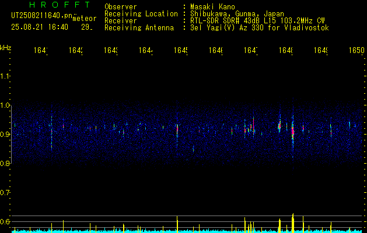
Task: Select Shibukawa, Gunma, Japan text
Action: 237,14
